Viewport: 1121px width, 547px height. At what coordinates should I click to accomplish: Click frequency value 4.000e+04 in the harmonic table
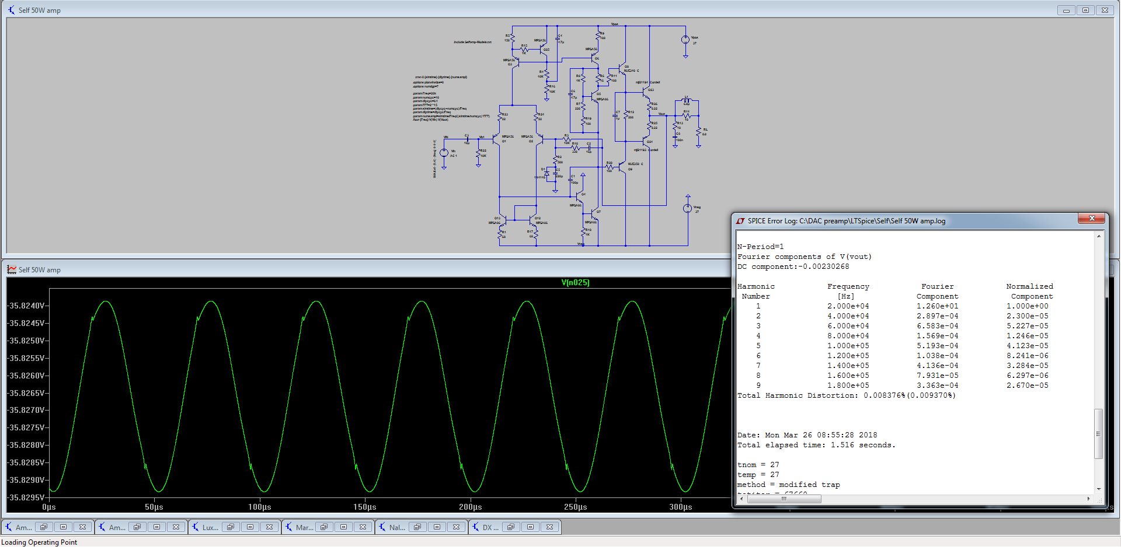(x=848, y=316)
